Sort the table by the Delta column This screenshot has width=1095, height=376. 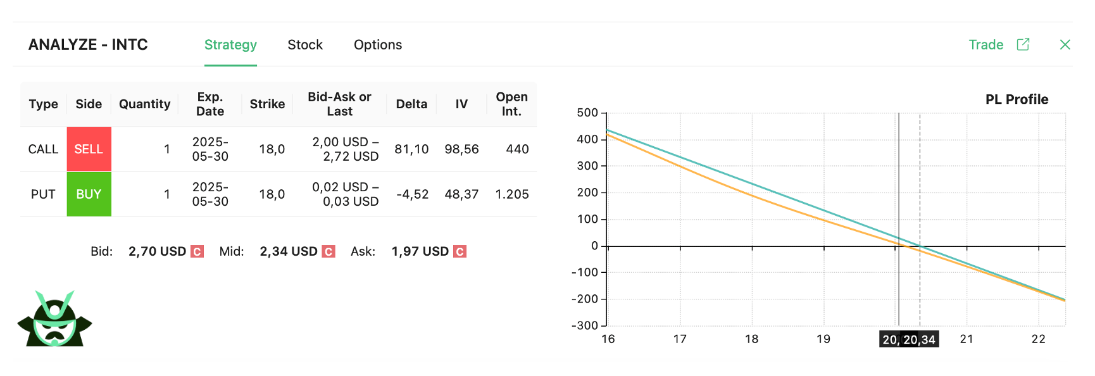pos(411,104)
